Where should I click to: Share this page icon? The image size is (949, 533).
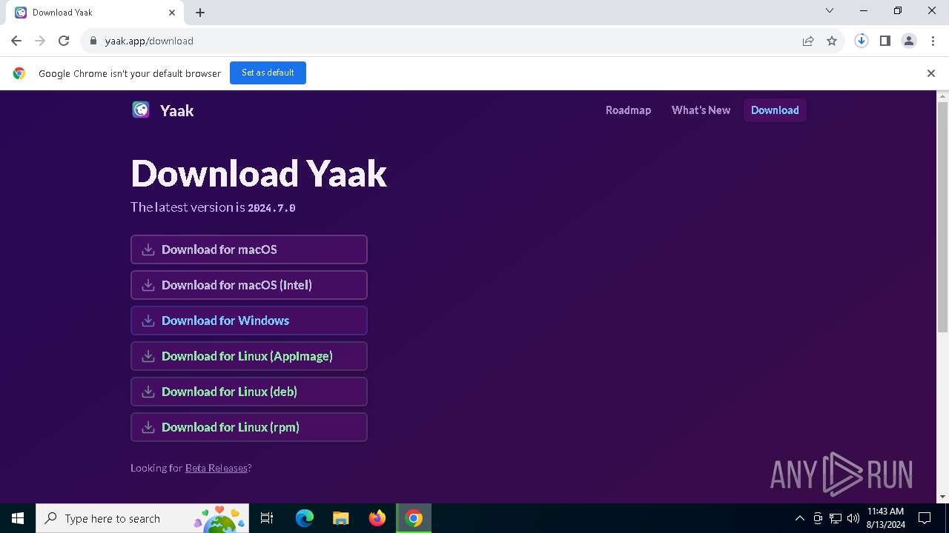[808, 41]
